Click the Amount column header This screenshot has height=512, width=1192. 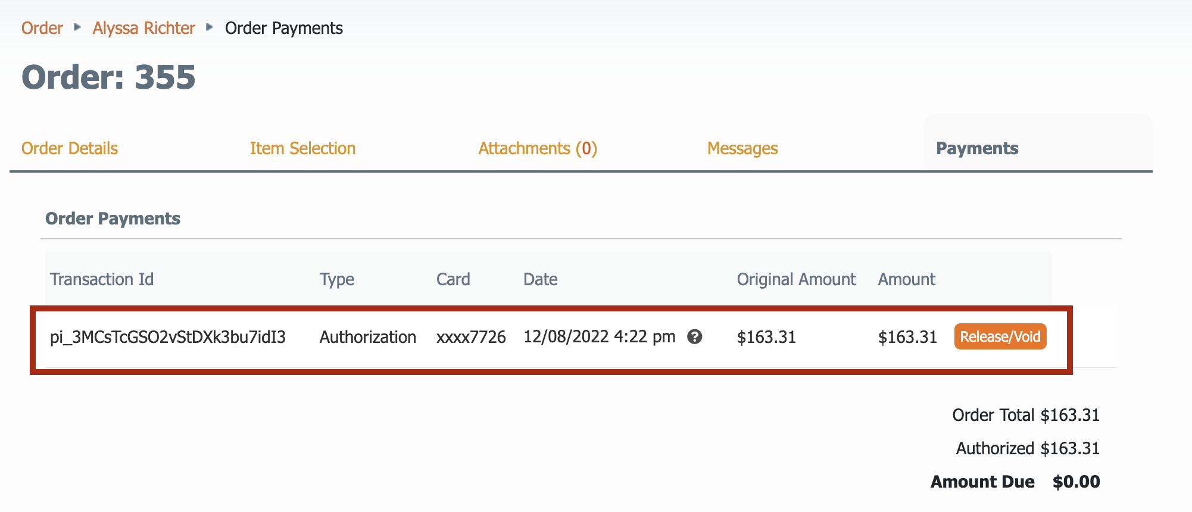[906, 279]
